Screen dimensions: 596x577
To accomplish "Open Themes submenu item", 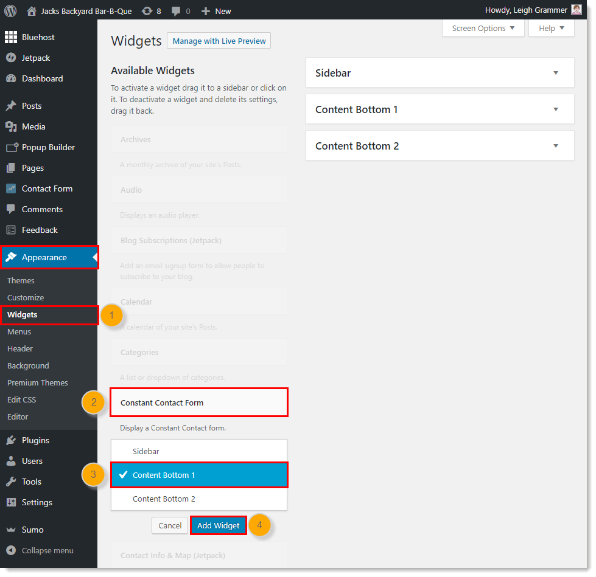I will 21,280.
